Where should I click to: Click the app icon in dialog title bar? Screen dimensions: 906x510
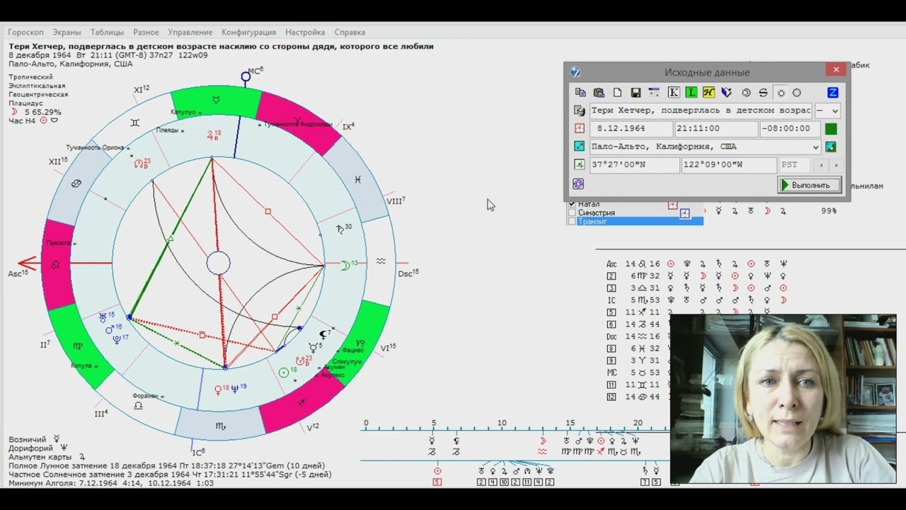point(575,72)
